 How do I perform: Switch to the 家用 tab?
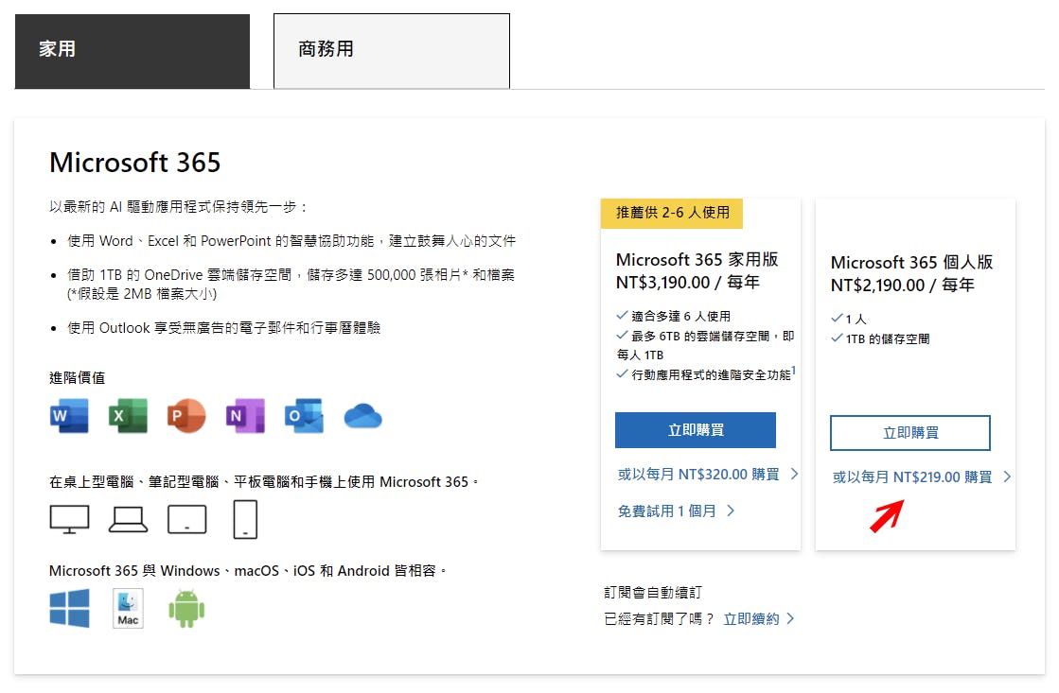[x=132, y=50]
